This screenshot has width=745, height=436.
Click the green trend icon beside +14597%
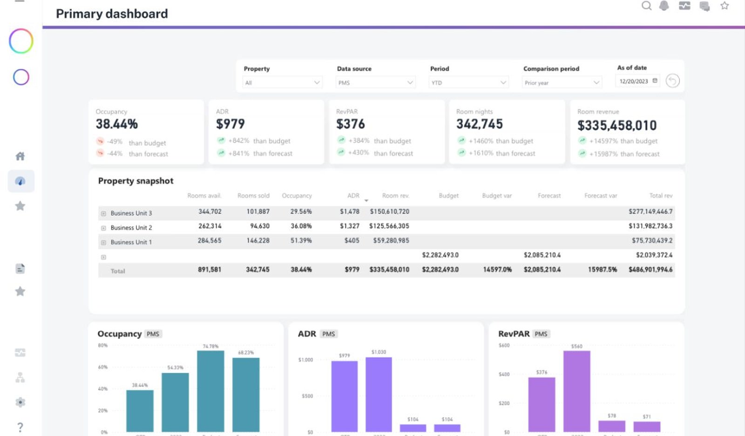click(x=582, y=141)
